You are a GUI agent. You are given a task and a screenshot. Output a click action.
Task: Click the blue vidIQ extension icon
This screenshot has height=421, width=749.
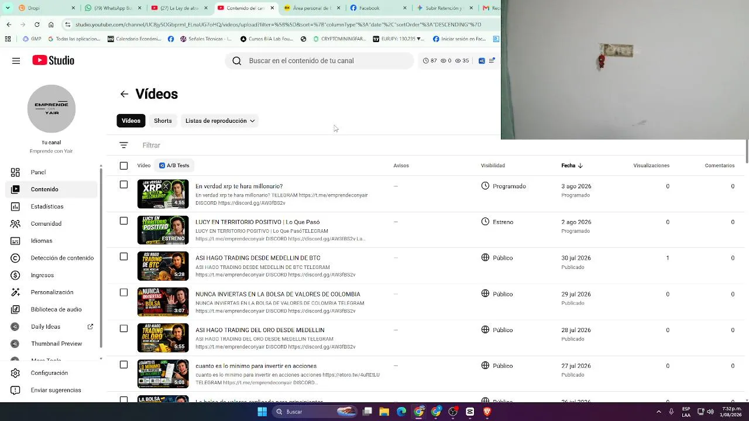482,61
